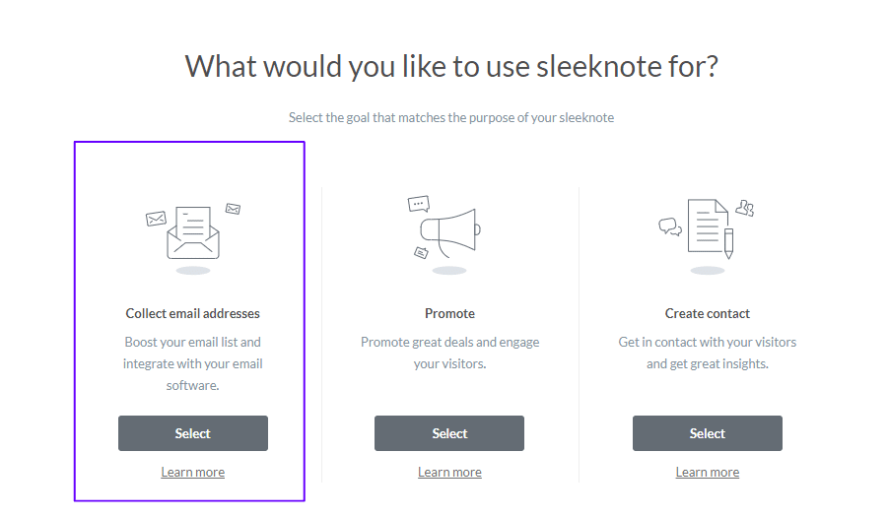
Task: Click the people icon beside the document
Action: click(x=745, y=209)
